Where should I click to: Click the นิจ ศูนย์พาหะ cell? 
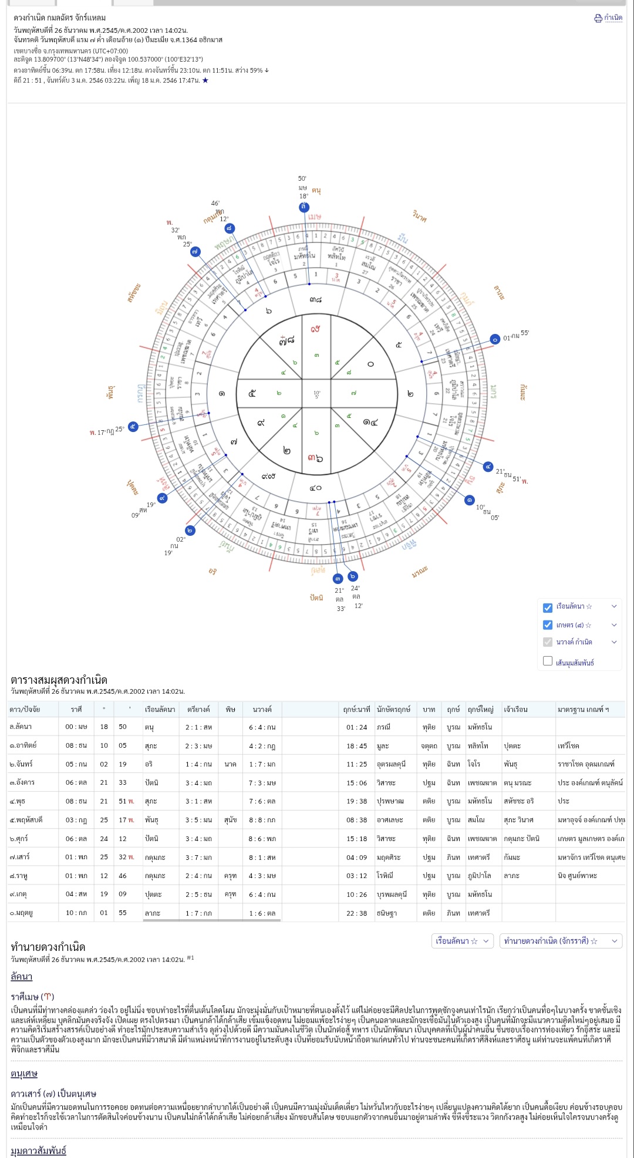(x=577, y=876)
